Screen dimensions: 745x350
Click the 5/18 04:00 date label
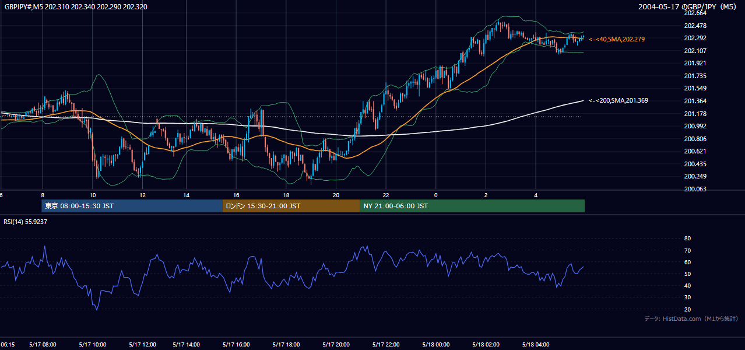536,345
